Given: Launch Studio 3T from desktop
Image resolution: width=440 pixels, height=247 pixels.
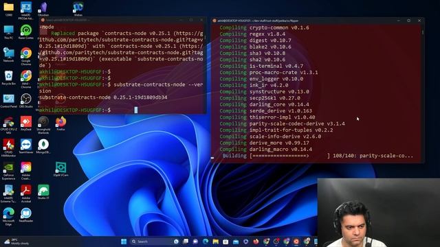Looking at the screenshot, I should pyautogui.click(x=43, y=192).
